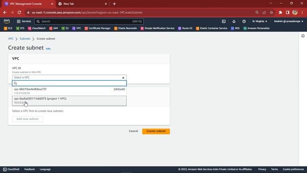The width and height of the screenshot is (307, 173).
Task: Open the EFS shortcut in favorites bar
Action: click(20, 28)
